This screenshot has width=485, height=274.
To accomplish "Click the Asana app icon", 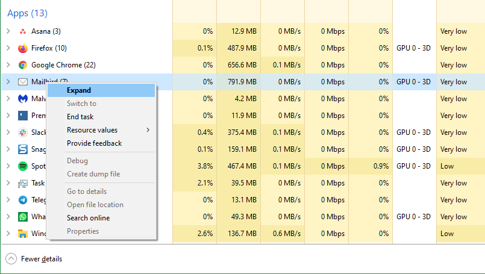I will click(x=23, y=31).
